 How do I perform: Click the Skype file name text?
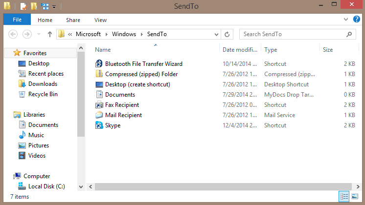point(113,125)
